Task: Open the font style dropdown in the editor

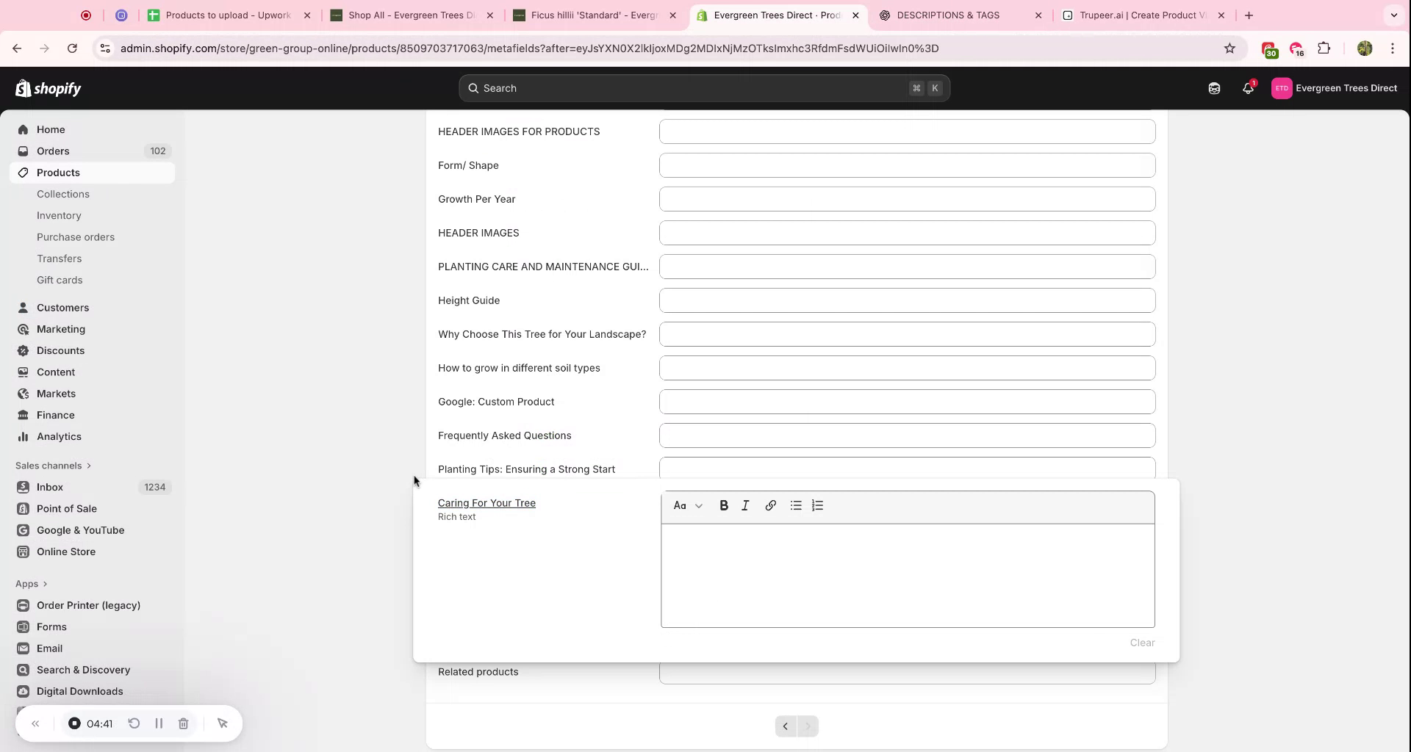Action: click(688, 505)
